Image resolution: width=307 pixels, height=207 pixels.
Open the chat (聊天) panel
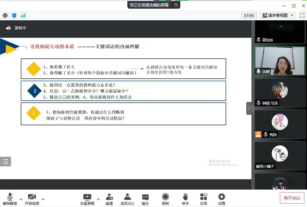click(145, 197)
